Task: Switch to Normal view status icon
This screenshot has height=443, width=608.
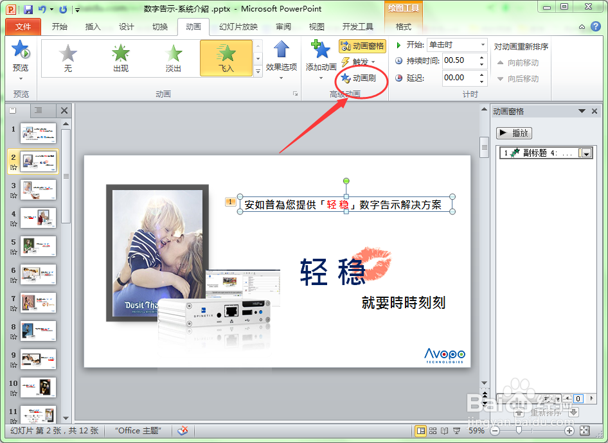Action: pyautogui.click(x=421, y=431)
